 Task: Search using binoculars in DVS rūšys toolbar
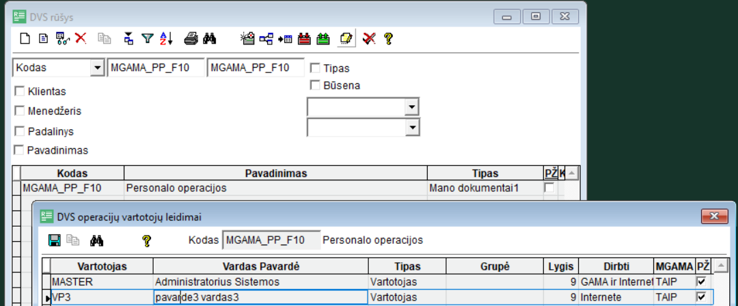pyautogui.click(x=210, y=39)
